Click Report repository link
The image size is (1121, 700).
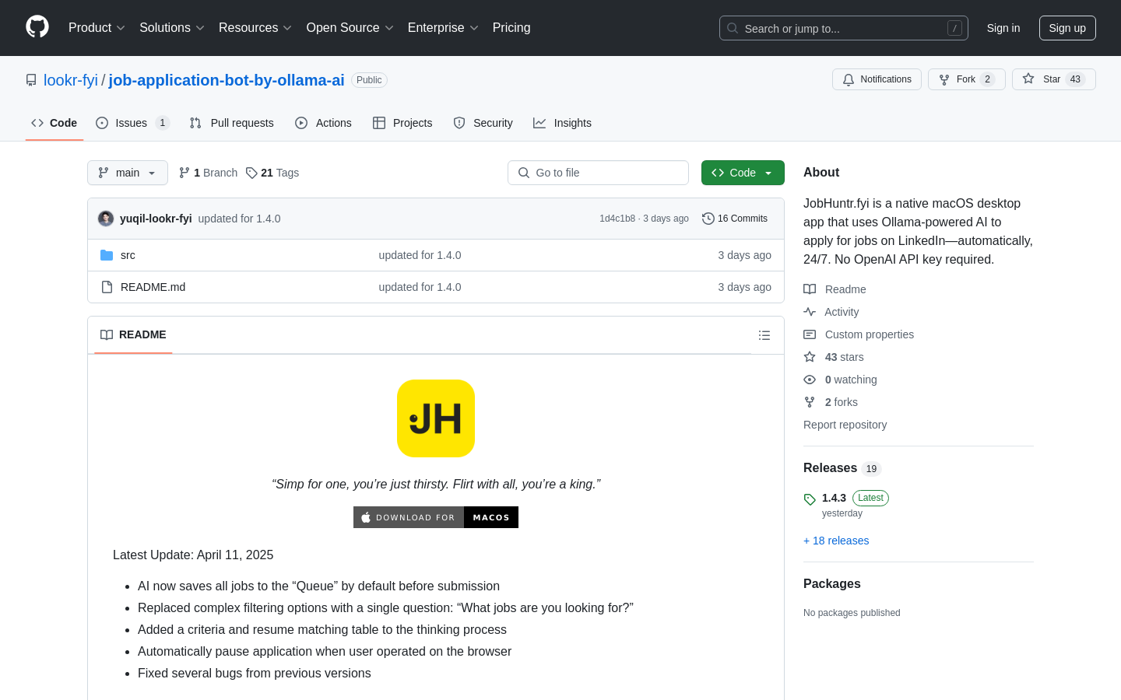(x=845, y=425)
